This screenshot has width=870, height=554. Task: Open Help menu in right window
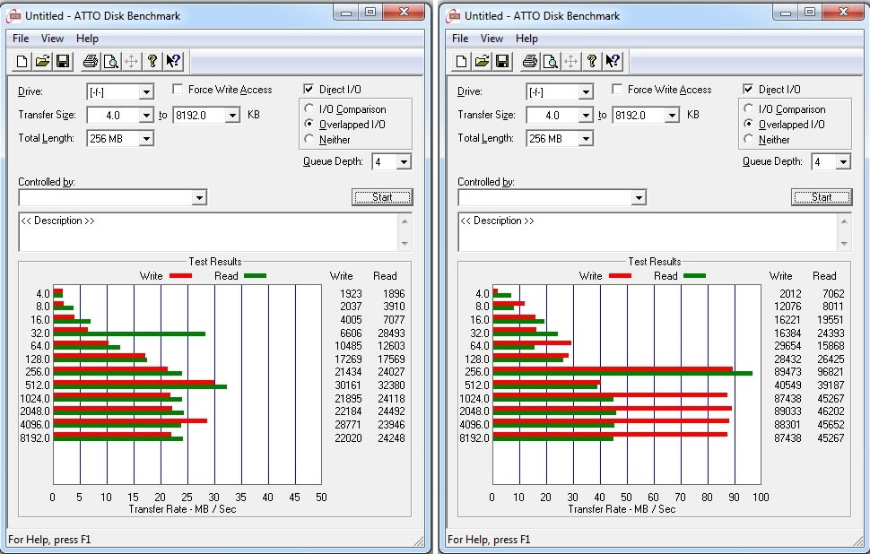(526, 39)
